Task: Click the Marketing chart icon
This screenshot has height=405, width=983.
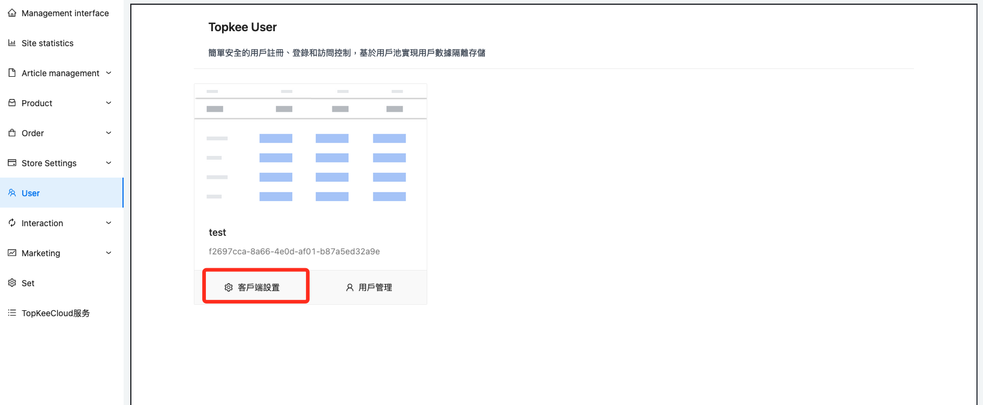Action: (12, 253)
